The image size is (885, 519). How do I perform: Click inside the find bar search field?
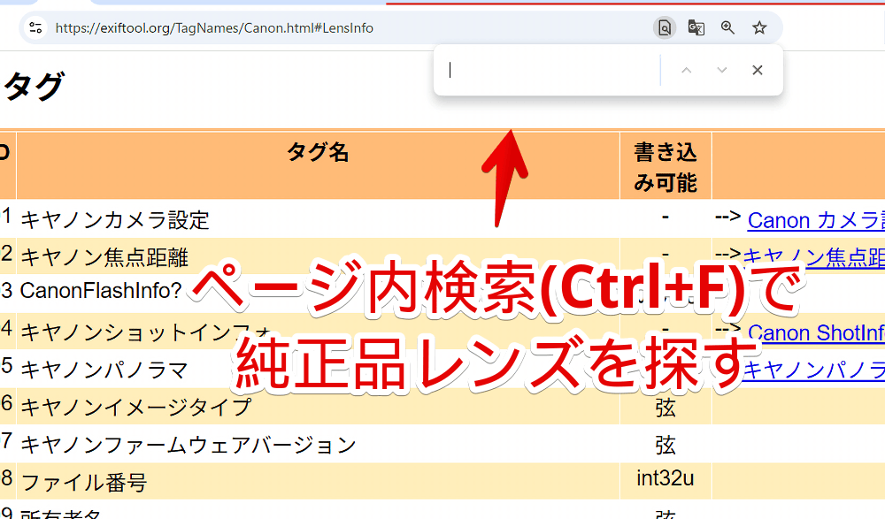[549, 69]
